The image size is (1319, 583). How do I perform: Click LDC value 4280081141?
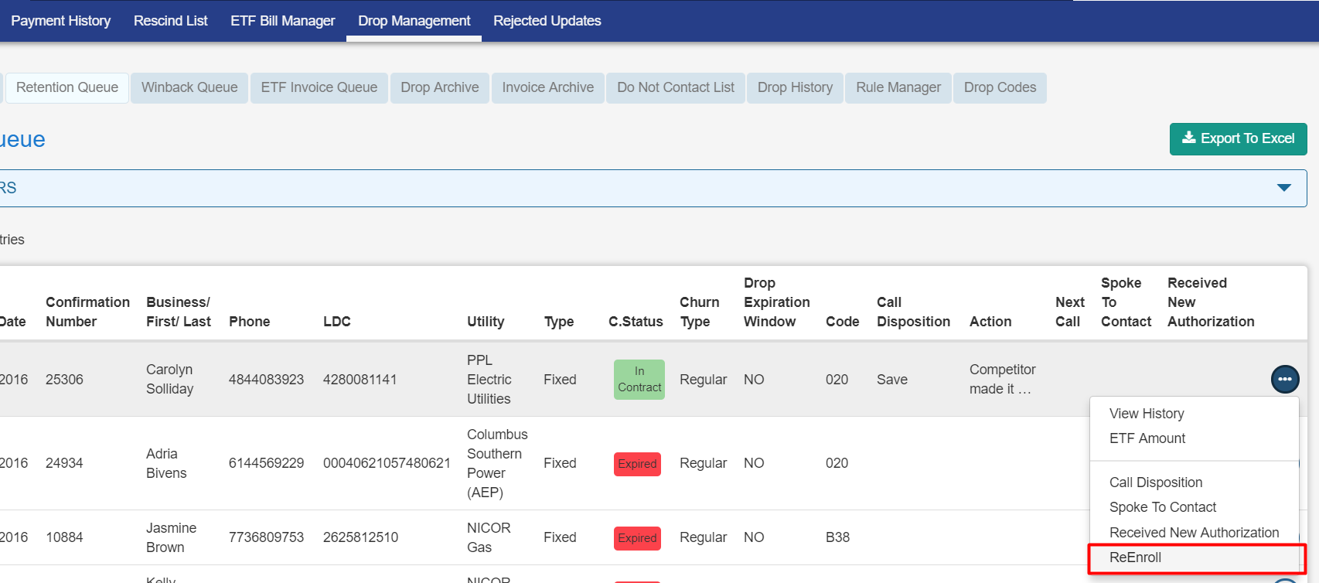point(360,380)
